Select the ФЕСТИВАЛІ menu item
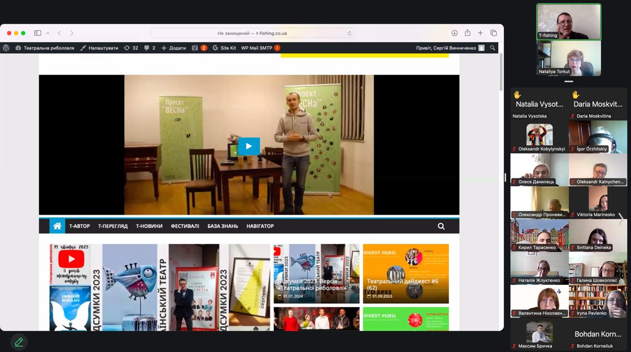Viewport: 631px width, 352px height. (x=185, y=226)
